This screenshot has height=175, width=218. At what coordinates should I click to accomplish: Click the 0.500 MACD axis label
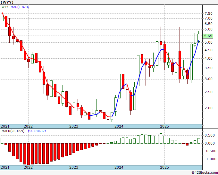pyautogui.click(x=210, y=136)
